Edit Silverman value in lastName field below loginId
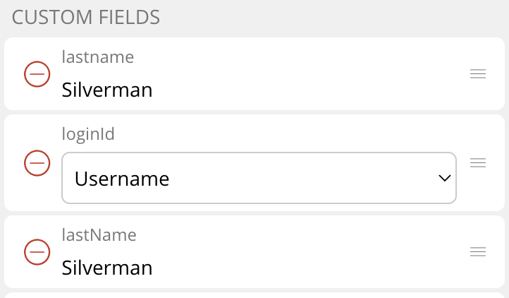Viewport: 509px width, 298px height. click(x=107, y=268)
